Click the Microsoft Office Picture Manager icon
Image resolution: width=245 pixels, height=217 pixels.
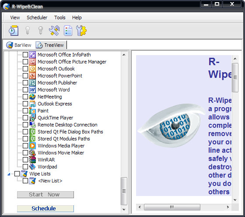pos(32,62)
